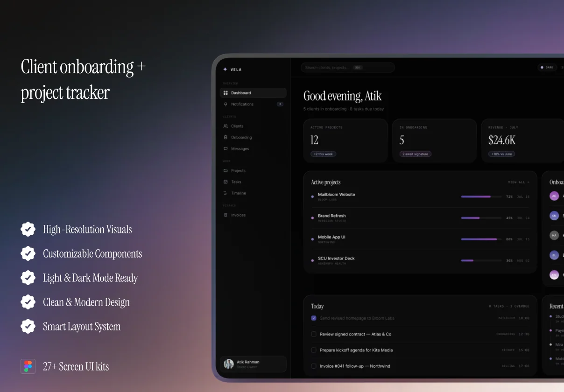Click the Notifications count badge showing 3
This screenshot has height=392, width=564.
[280, 104]
